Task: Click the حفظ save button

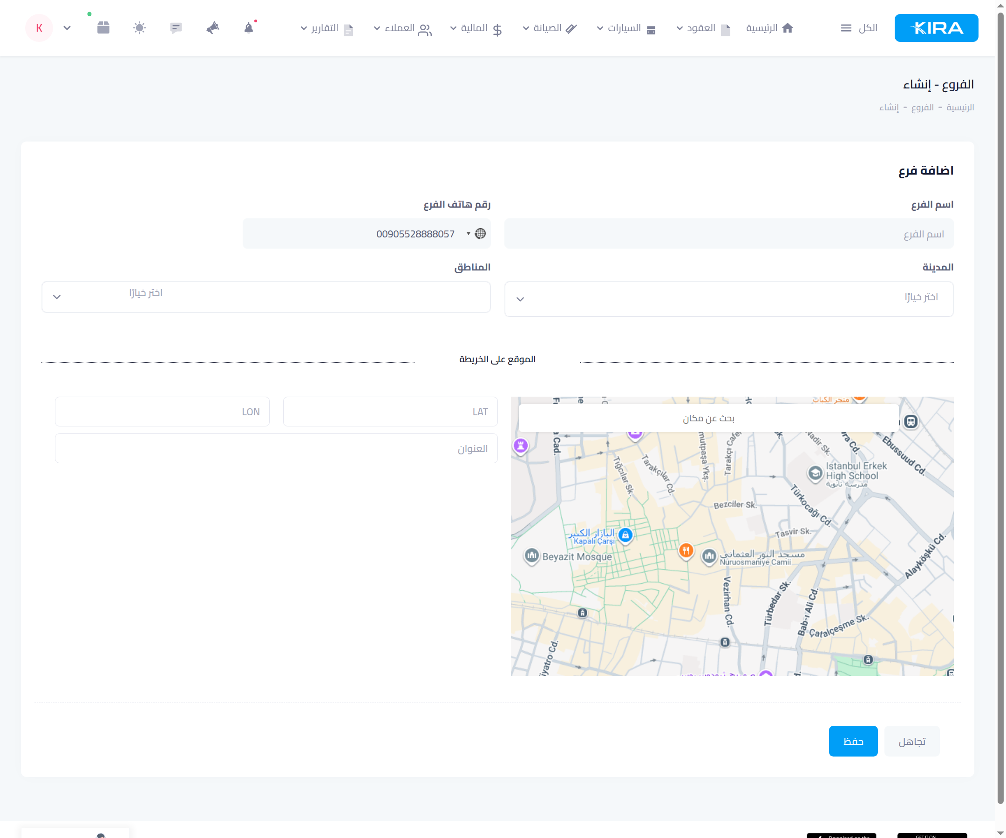Action: pos(853,741)
